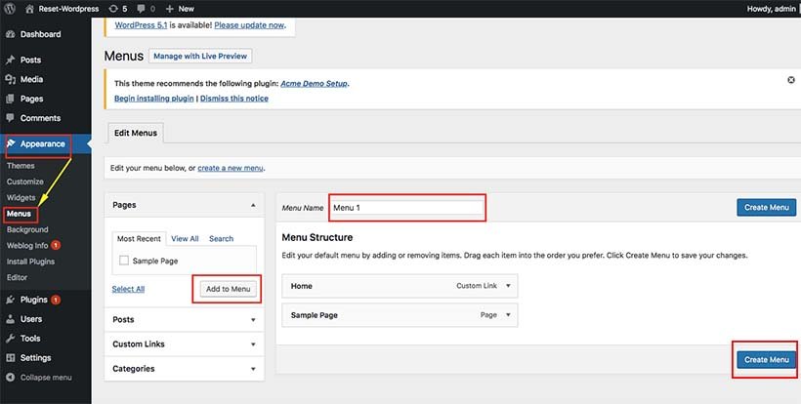
Task: Click the Manage with Live Preview button
Action: [200, 57]
